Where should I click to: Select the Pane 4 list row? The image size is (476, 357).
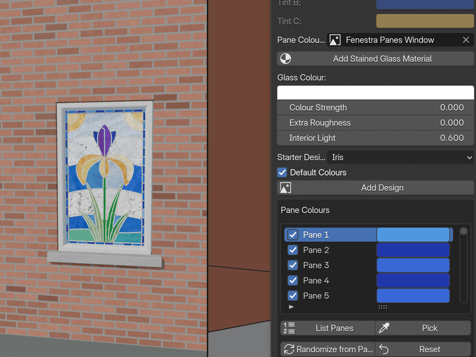point(368,280)
